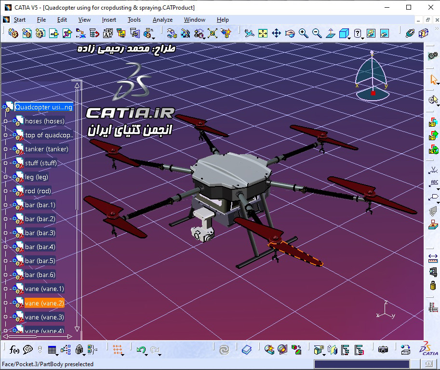Expand the hoses tree node
The width and height of the screenshot is (440, 370).
pyautogui.click(x=6, y=121)
